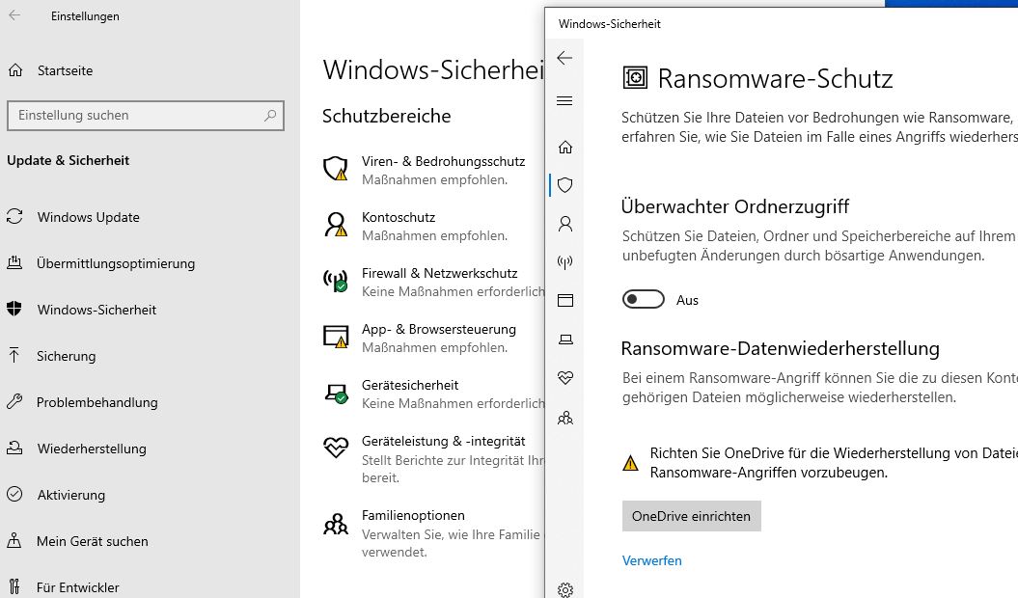Open Übermittlungsoptimierung settings

click(116, 263)
